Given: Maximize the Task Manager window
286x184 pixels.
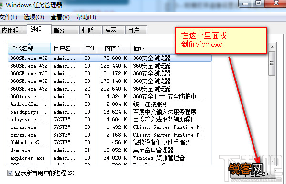Looking at the screenshot, I should (x=258, y=3).
